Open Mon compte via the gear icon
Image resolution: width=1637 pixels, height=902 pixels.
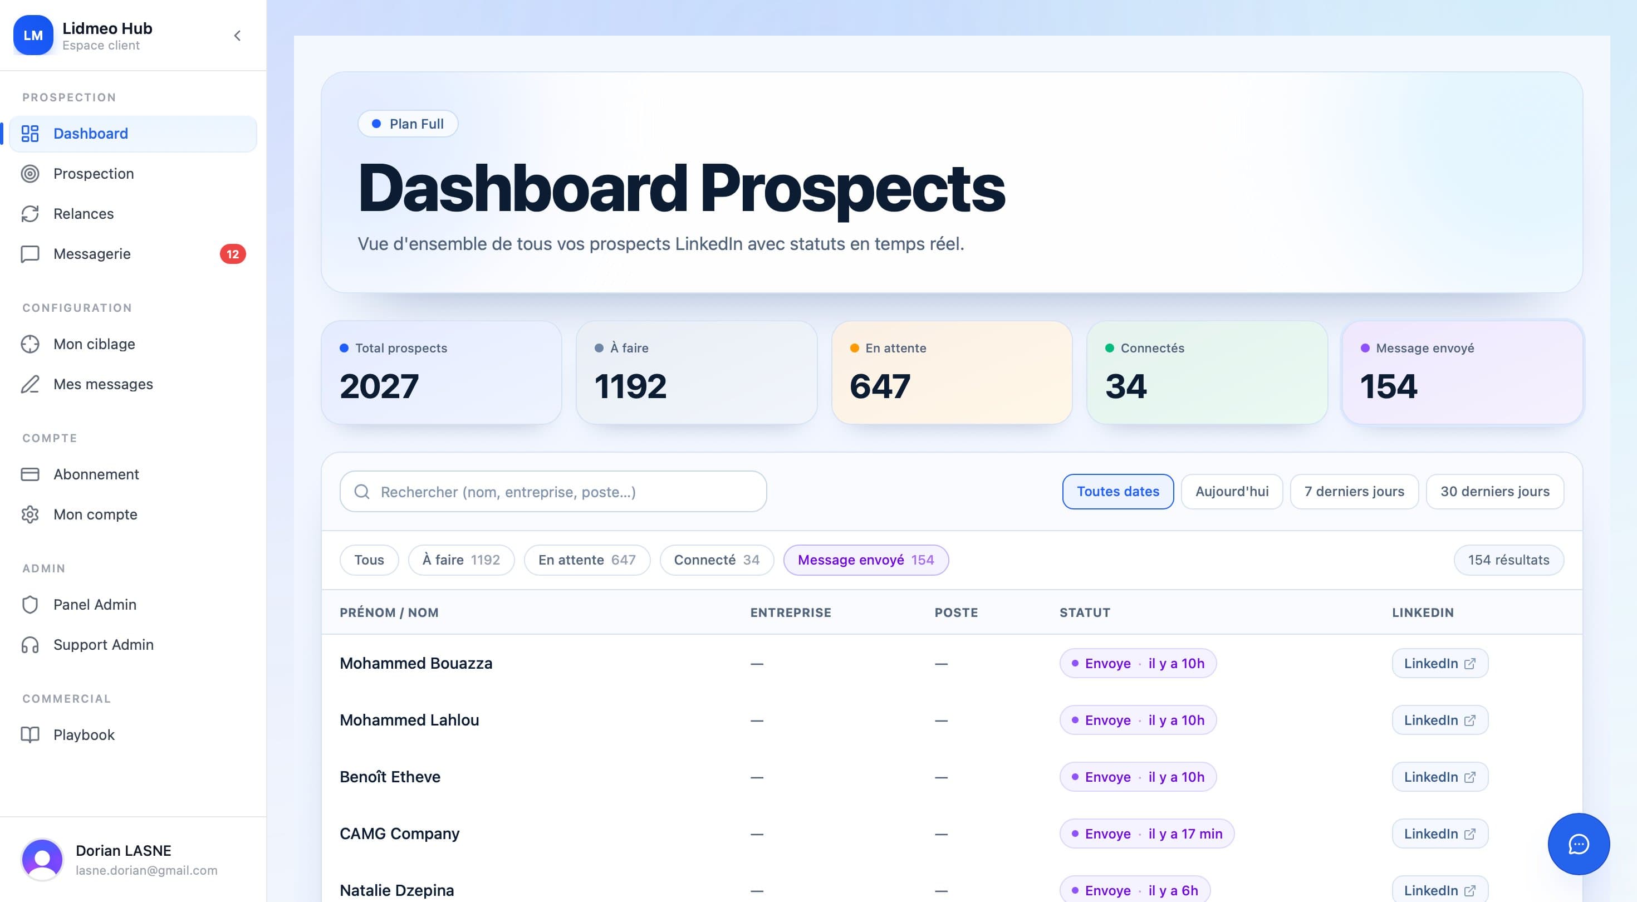coord(31,514)
